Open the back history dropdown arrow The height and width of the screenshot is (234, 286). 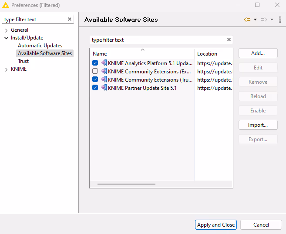pyautogui.click(x=255, y=20)
